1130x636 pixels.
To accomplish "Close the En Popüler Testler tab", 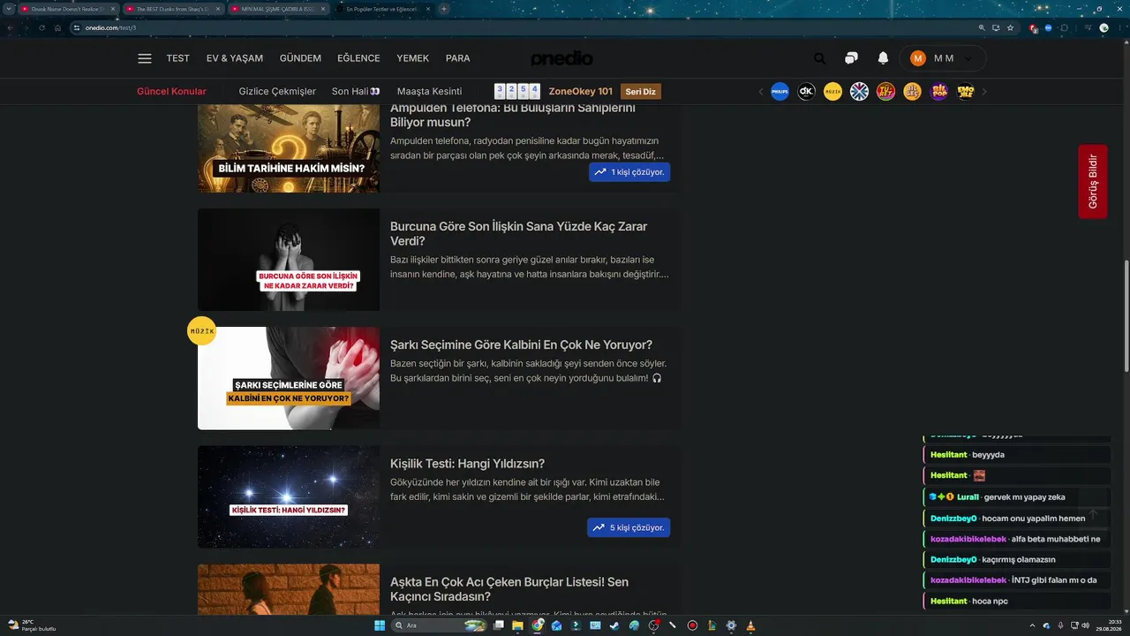I will pyautogui.click(x=426, y=9).
